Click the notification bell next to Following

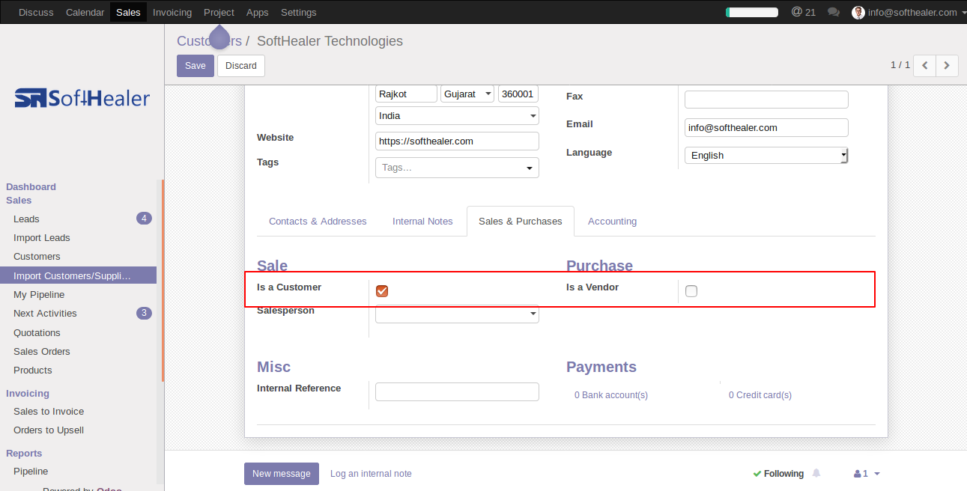coord(816,473)
